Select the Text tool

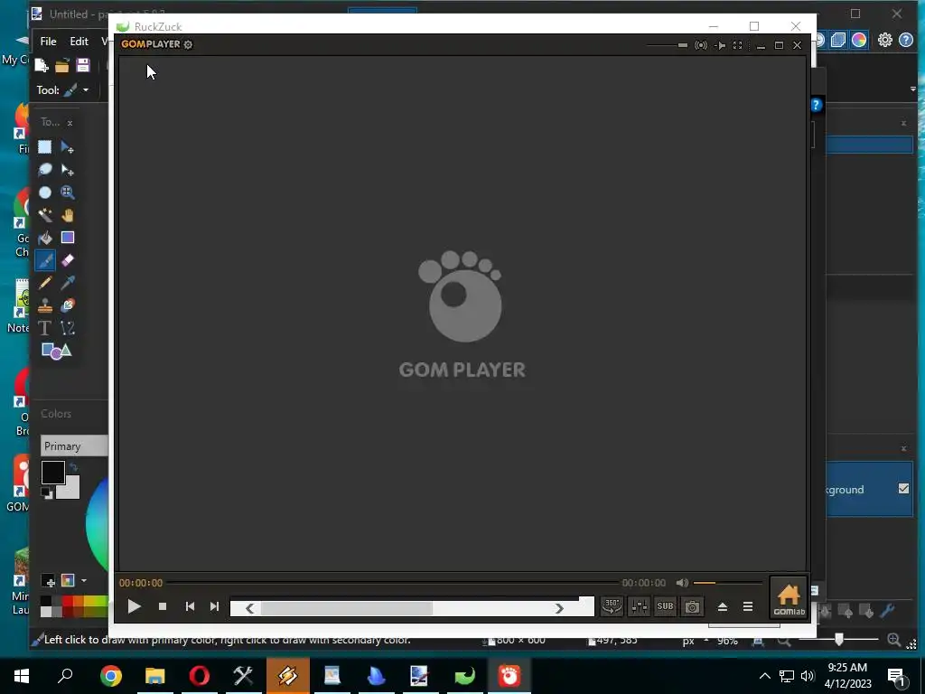tap(45, 328)
